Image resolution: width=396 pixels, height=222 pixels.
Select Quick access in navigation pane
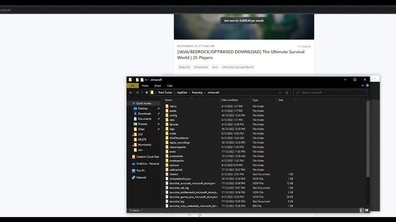tap(144, 104)
